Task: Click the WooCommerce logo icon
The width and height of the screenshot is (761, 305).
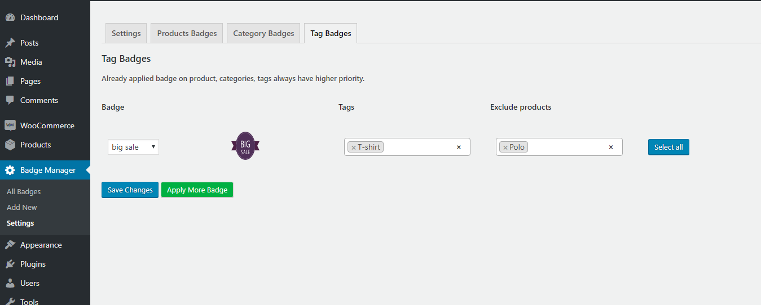Action: pyautogui.click(x=10, y=125)
